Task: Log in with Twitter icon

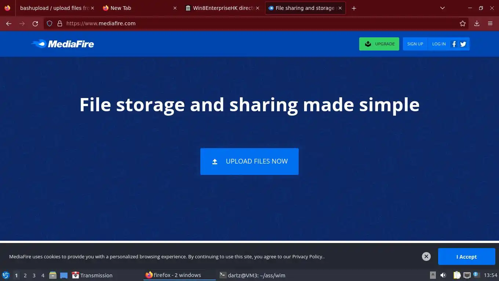Action: click(463, 44)
